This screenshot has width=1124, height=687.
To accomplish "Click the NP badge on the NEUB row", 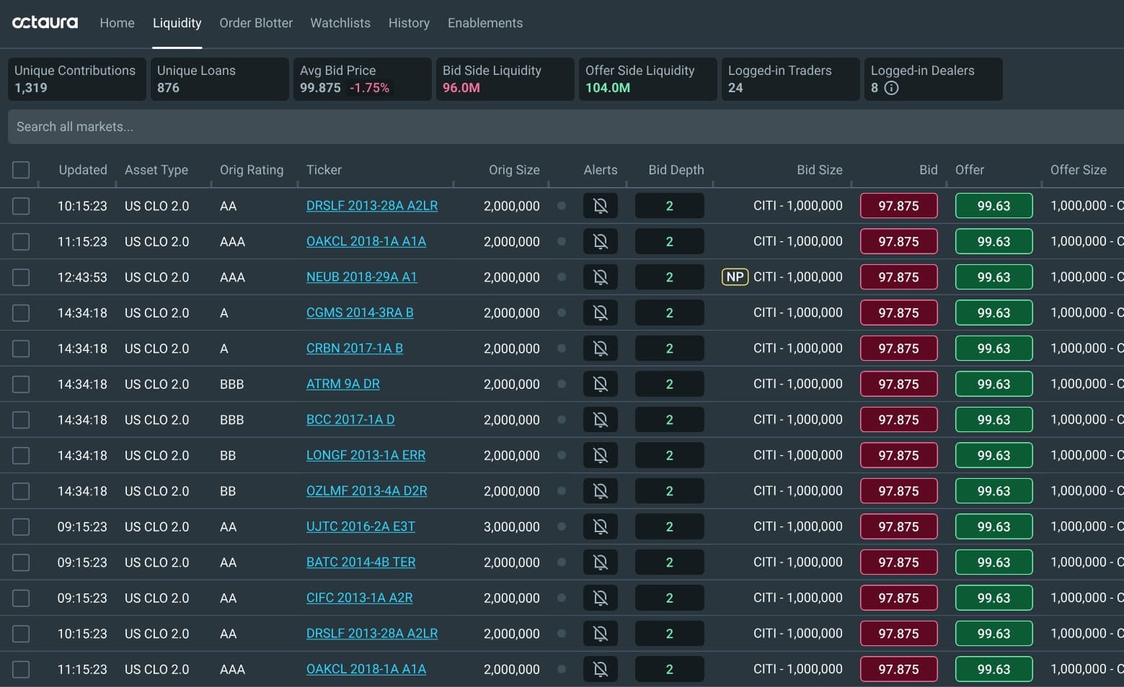I will [734, 277].
